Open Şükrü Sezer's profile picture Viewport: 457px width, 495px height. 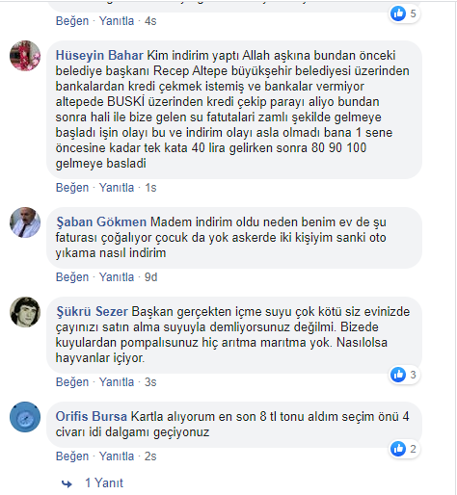pos(25,312)
